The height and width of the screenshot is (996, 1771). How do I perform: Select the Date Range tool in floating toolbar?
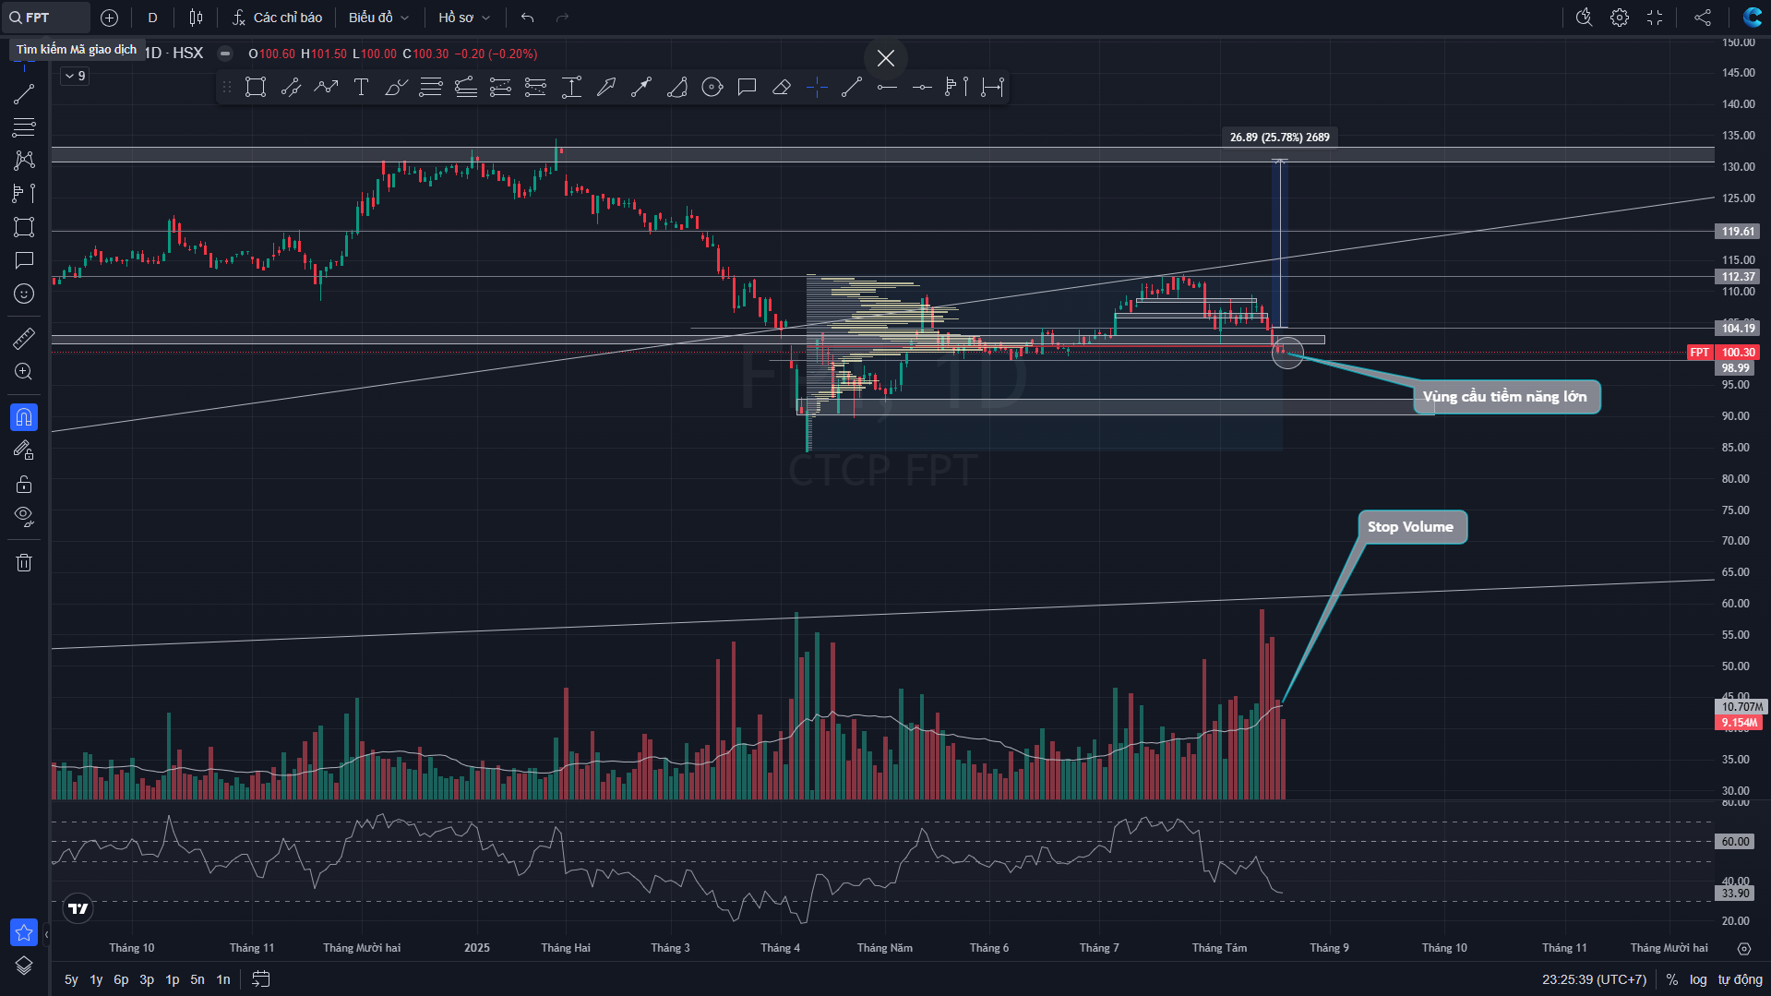coord(992,88)
